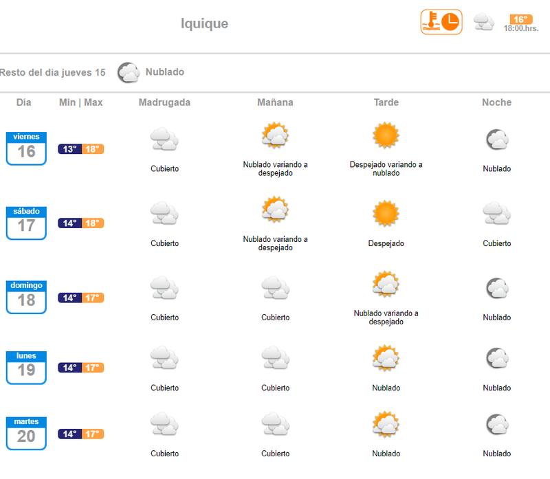
Task: Click the Madrugada column header
Action: tap(164, 102)
